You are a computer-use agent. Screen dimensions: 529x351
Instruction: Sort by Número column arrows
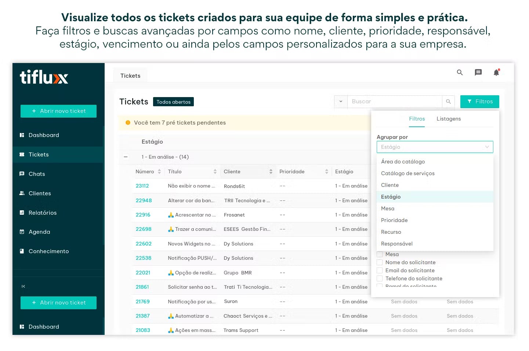(159, 171)
